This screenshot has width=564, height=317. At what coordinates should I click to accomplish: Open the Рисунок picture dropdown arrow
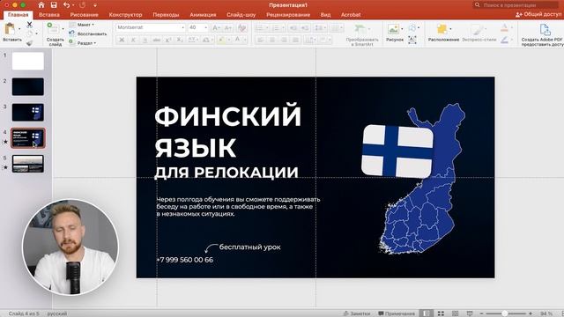click(402, 29)
